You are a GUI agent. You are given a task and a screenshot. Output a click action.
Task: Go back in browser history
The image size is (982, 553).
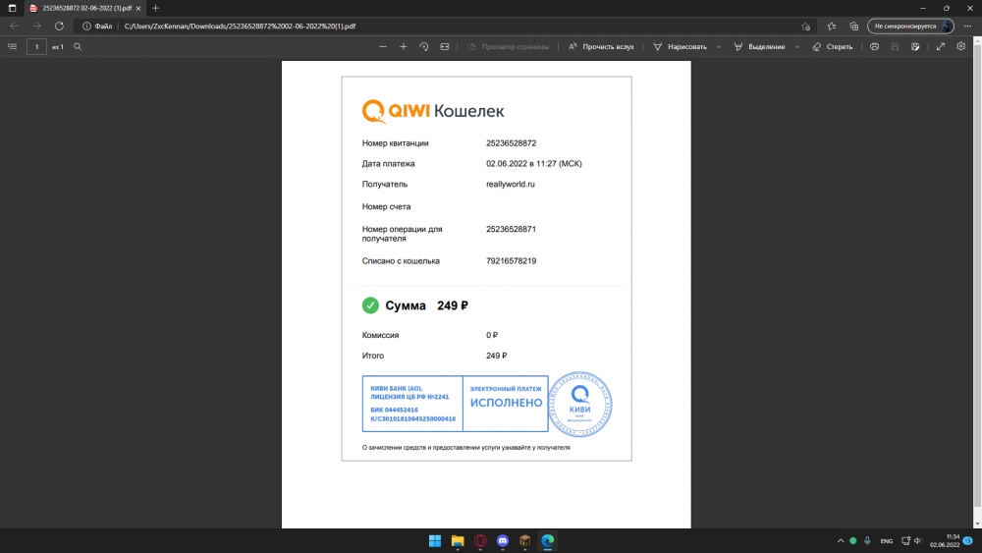pos(14,27)
